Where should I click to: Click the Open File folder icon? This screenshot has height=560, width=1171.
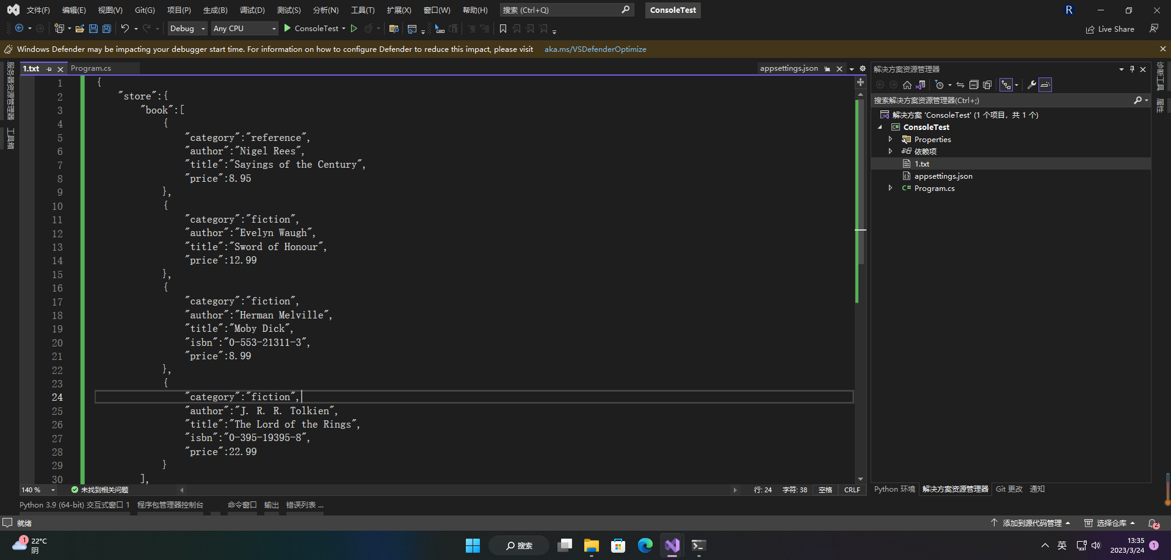coord(80,29)
